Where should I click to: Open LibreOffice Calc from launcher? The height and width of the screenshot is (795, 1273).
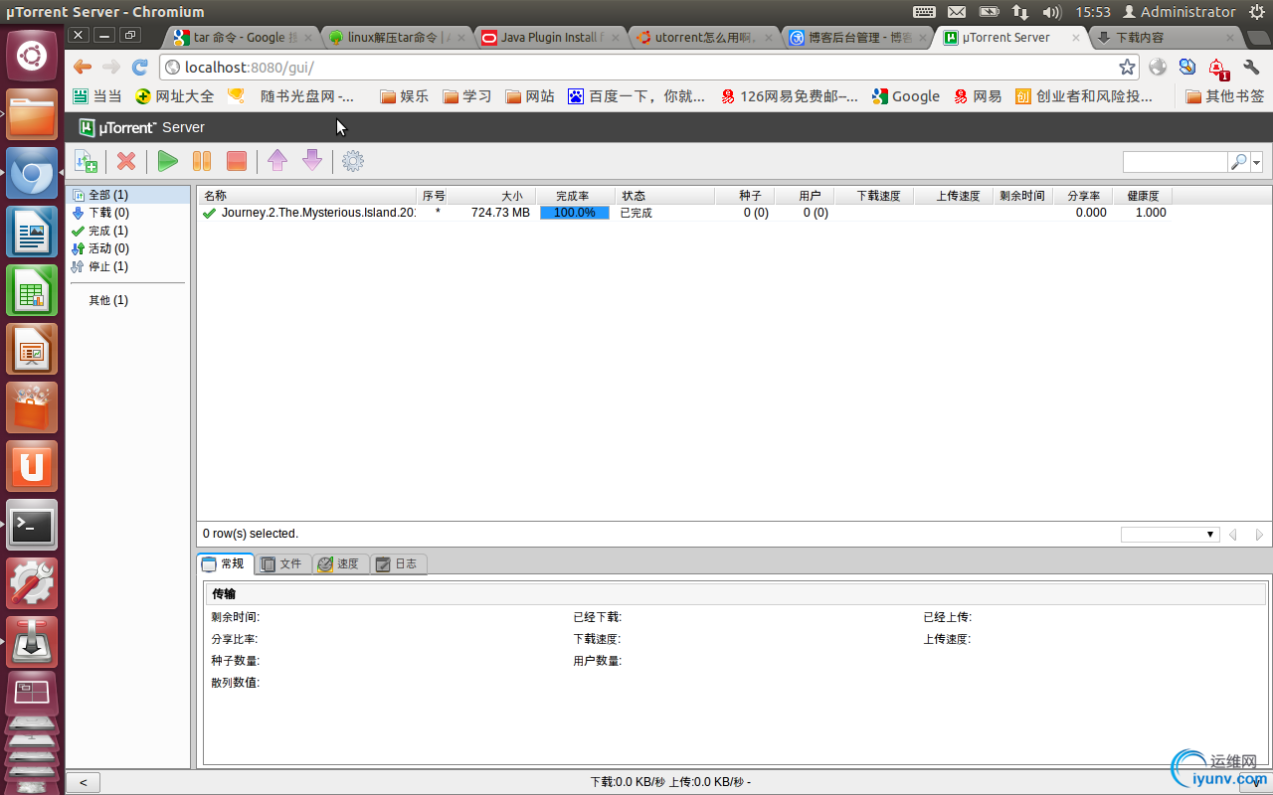tap(33, 290)
